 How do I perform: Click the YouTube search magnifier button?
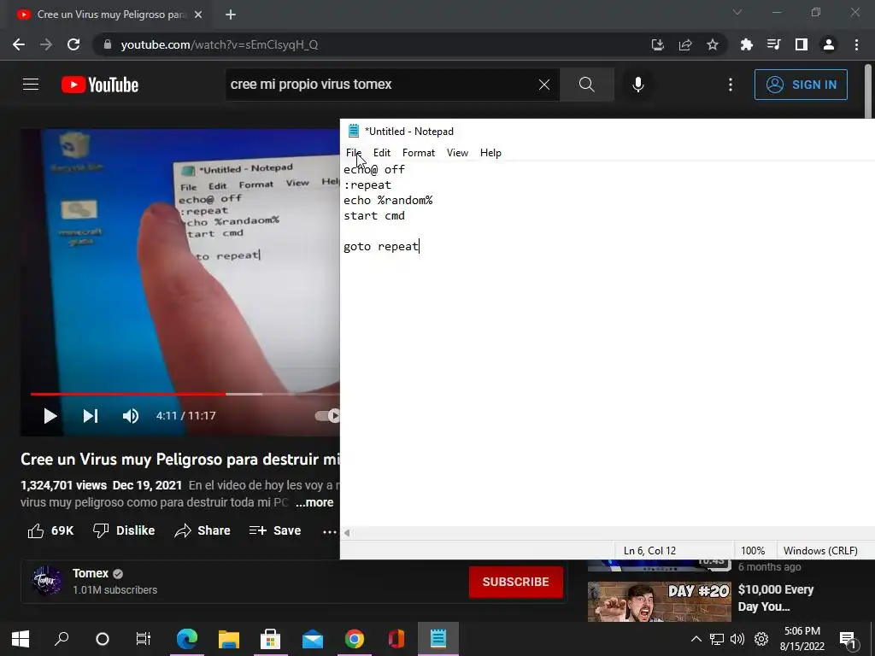[586, 85]
